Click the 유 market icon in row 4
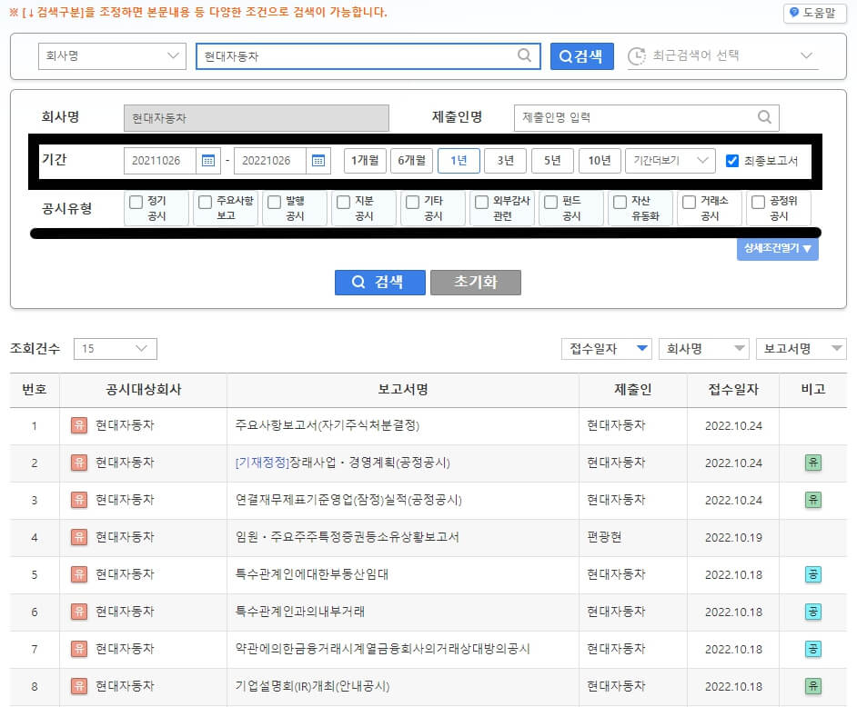Viewport: 857px width, 707px height. (x=79, y=537)
